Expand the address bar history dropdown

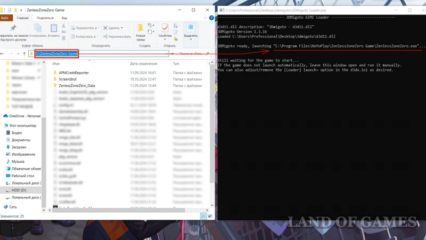tap(166, 54)
